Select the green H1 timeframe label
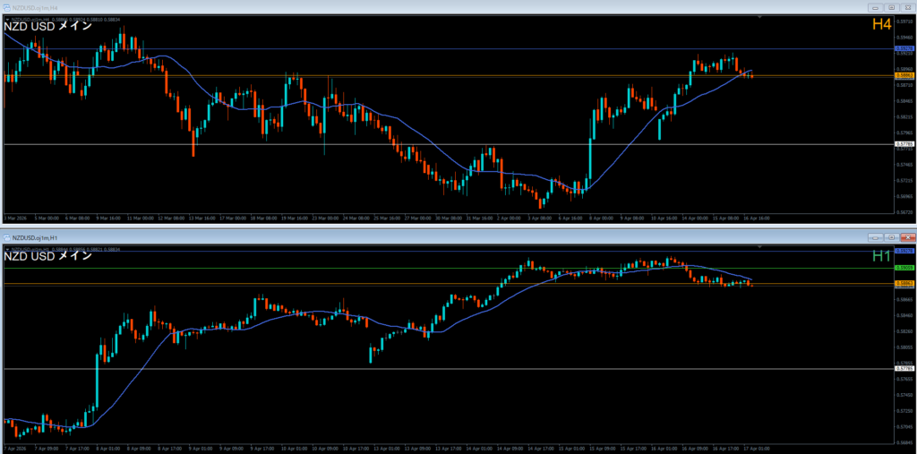 (881, 256)
